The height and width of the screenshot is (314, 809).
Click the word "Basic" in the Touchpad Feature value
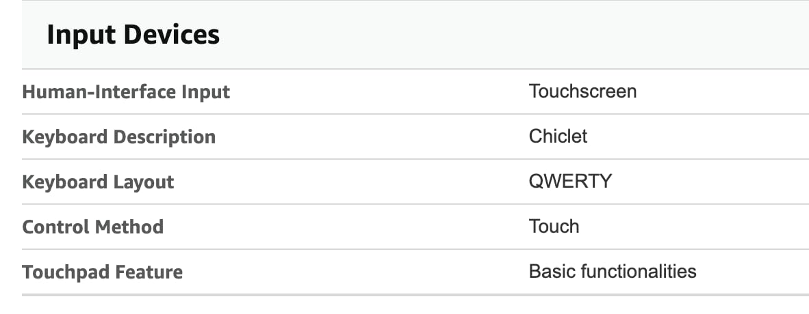pyautogui.click(x=552, y=272)
